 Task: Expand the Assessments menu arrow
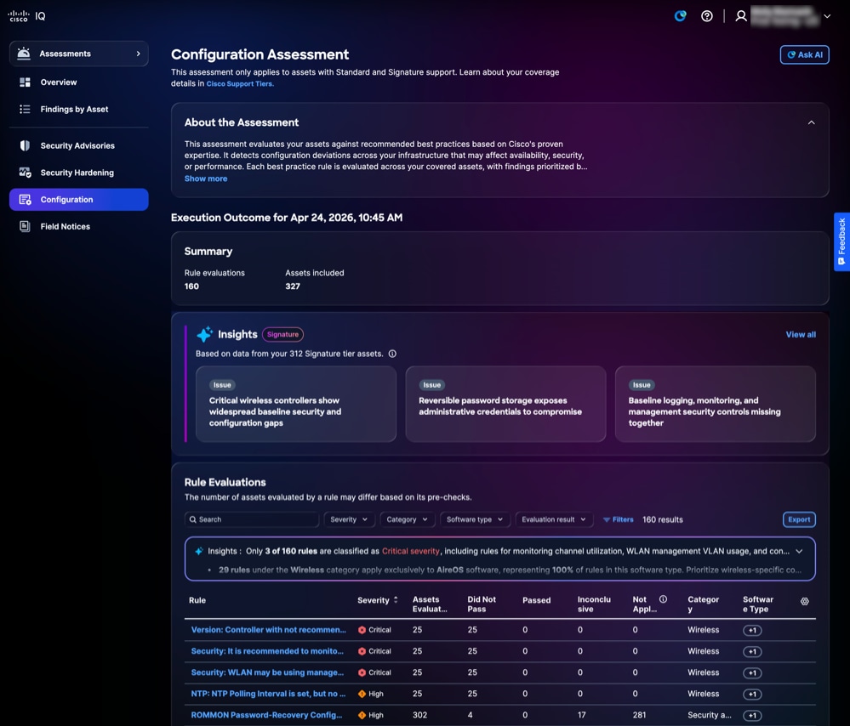[138, 54]
